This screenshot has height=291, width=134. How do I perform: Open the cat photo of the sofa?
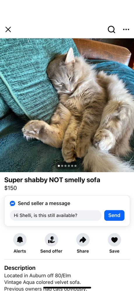(67, 105)
